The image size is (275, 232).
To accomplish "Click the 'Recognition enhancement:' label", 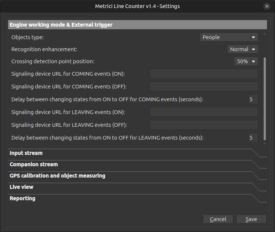I will tap(44, 49).
